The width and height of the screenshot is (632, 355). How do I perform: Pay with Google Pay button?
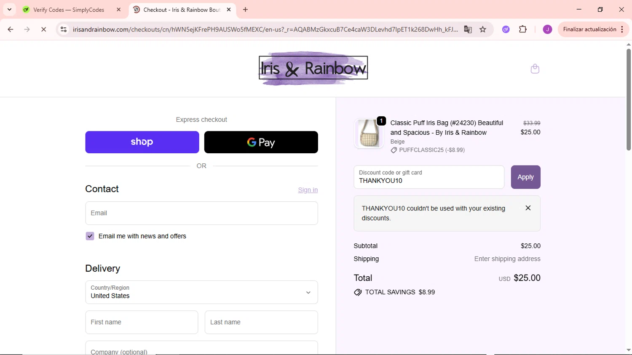261,142
